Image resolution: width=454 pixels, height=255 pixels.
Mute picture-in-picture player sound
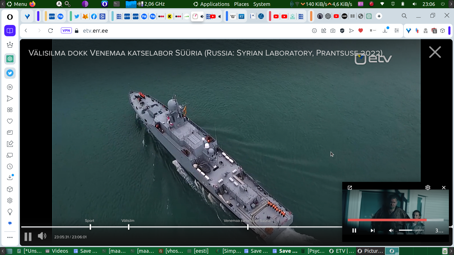point(391,231)
